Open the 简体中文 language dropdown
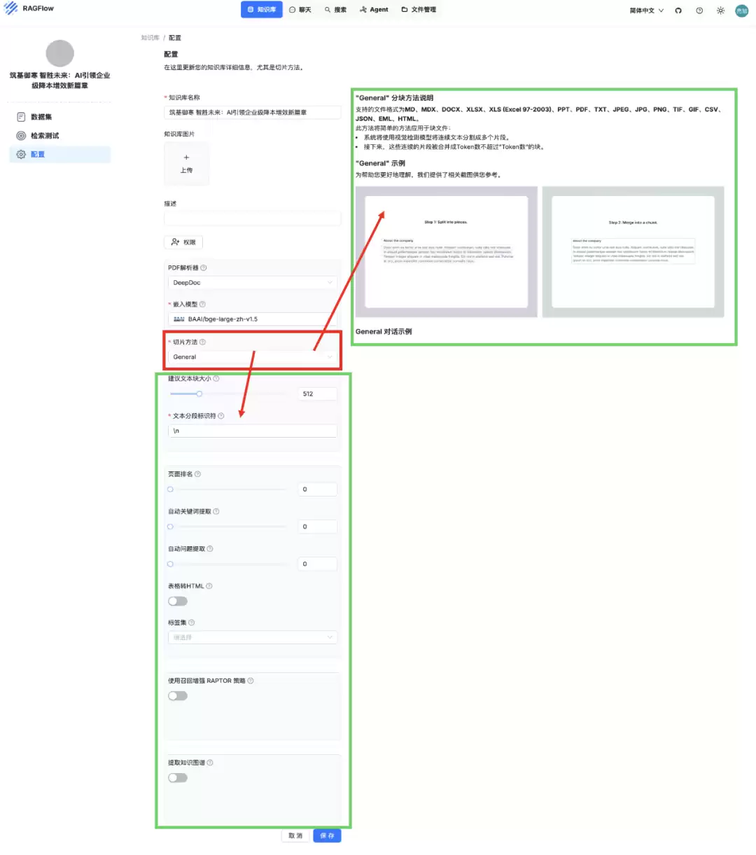 [x=646, y=11]
